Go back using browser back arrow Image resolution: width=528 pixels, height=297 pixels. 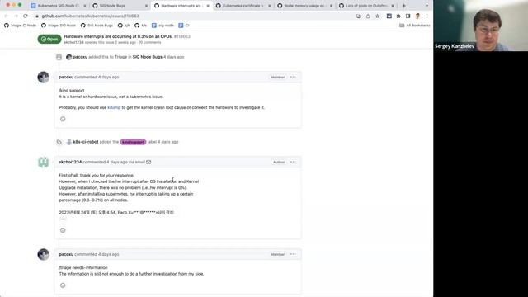pyautogui.click(x=7, y=16)
